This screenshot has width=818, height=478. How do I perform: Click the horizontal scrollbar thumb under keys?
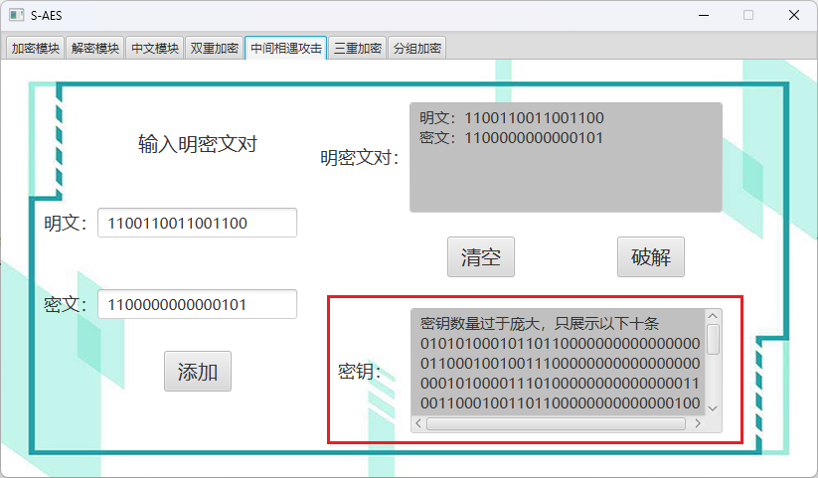(555, 424)
